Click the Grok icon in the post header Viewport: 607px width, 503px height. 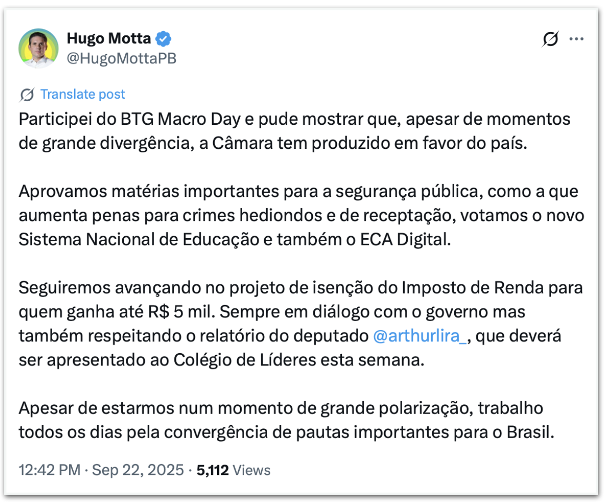click(550, 39)
